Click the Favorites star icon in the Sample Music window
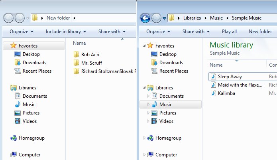Screen dimensions: 277x160 point(150,45)
